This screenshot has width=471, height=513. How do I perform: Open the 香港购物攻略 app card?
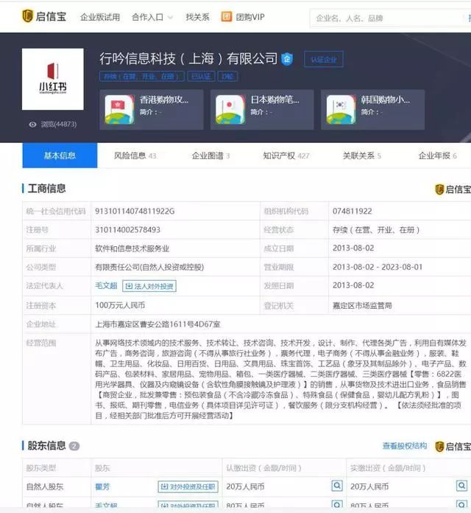click(152, 110)
